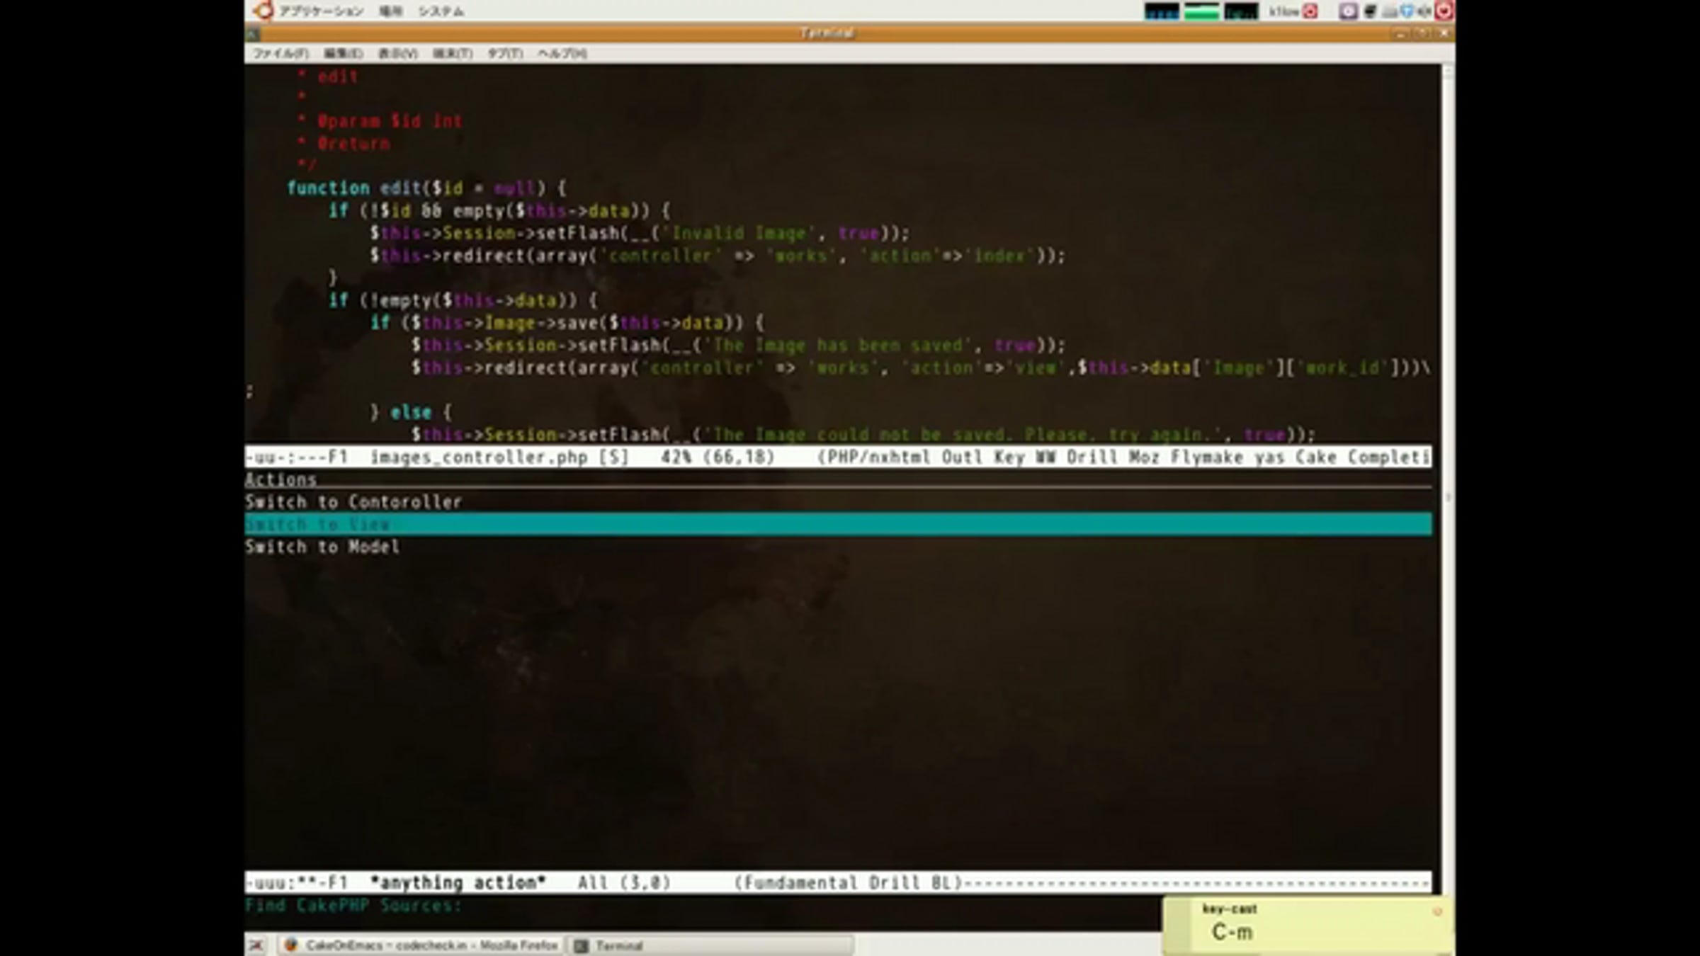Click the dark third system monitor graph applet
Viewport: 1700px width, 956px height.
tap(1241, 11)
